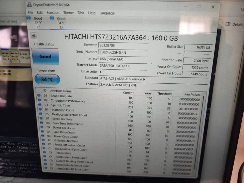The width and height of the screenshot is (244, 183).
Task: Click the Power On Count value 1529 count
Action: 196,68
